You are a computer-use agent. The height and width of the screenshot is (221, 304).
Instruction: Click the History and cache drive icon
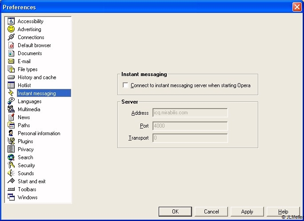pyautogui.click(x=11, y=77)
